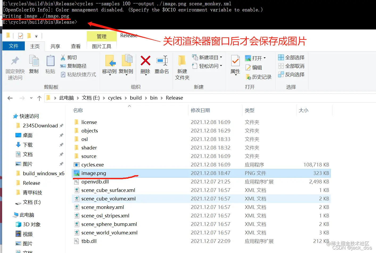376x253 pixels.
Task: Expand the chevron after build in address bar
Action: pyautogui.click(x=146, y=98)
